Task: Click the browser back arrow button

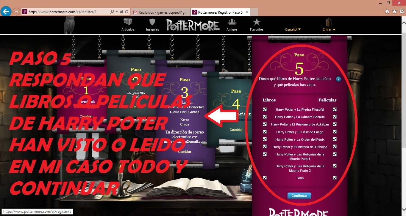Action: 6,12
